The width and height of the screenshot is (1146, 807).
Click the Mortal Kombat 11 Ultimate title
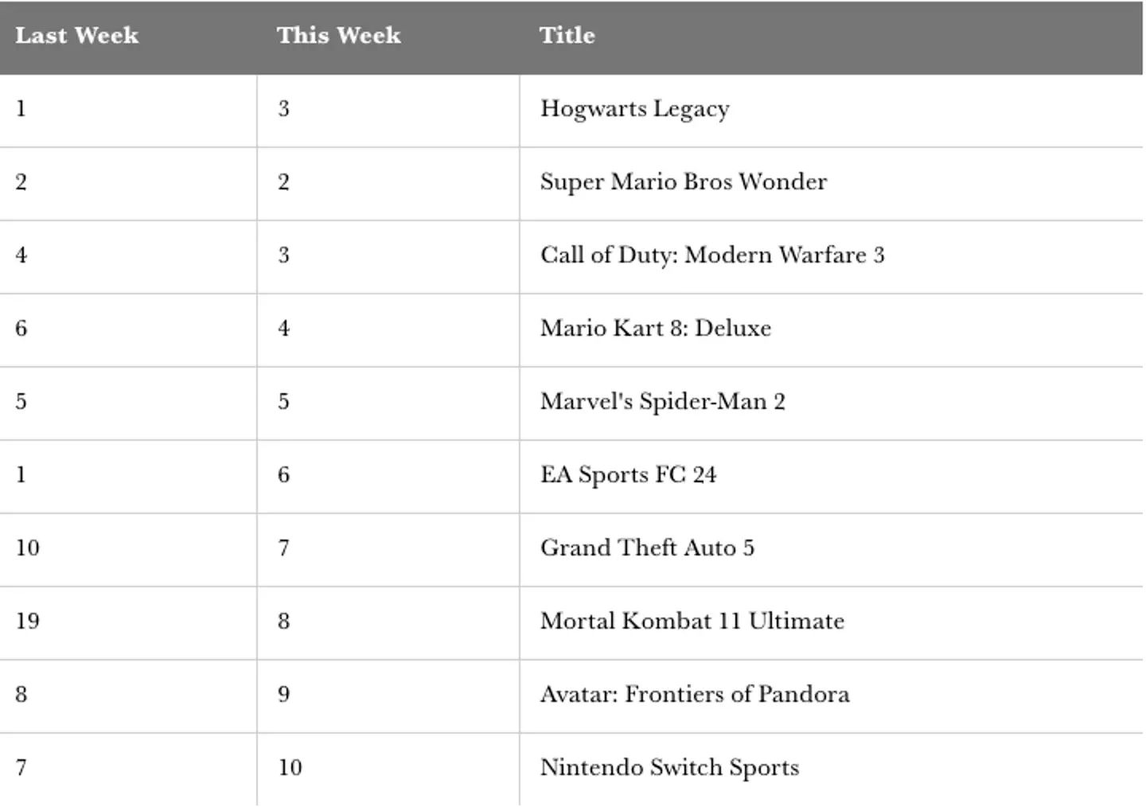(x=692, y=622)
